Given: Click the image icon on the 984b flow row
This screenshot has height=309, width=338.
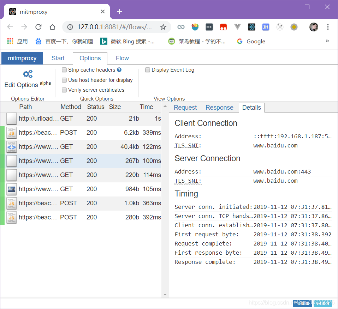Looking at the screenshot, I should tap(11, 189).
